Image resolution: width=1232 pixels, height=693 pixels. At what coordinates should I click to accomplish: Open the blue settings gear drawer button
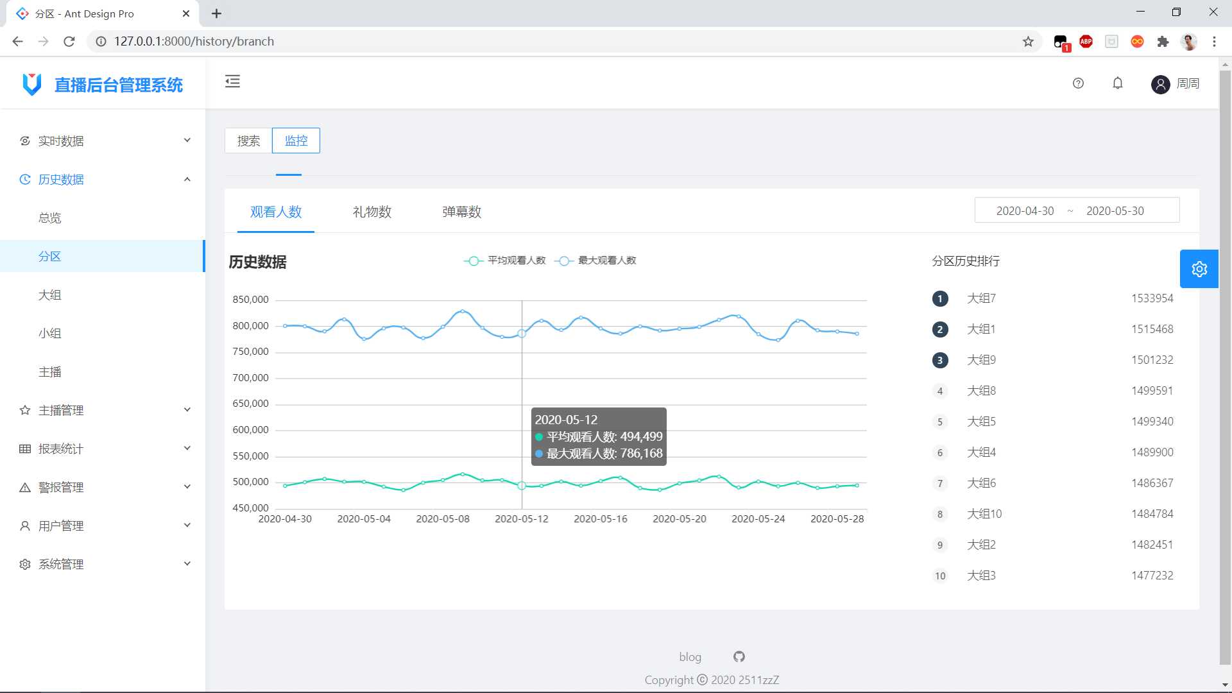pyautogui.click(x=1199, y=269)
